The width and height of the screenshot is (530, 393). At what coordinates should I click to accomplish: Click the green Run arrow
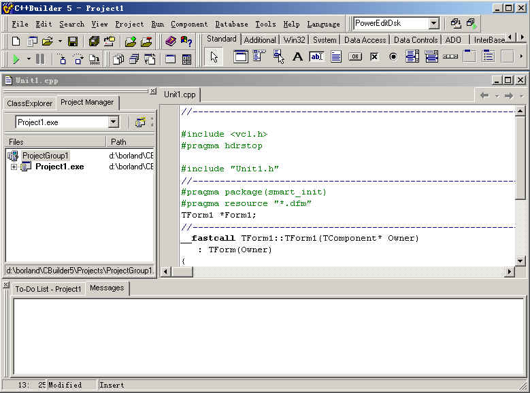click(16, 59)
